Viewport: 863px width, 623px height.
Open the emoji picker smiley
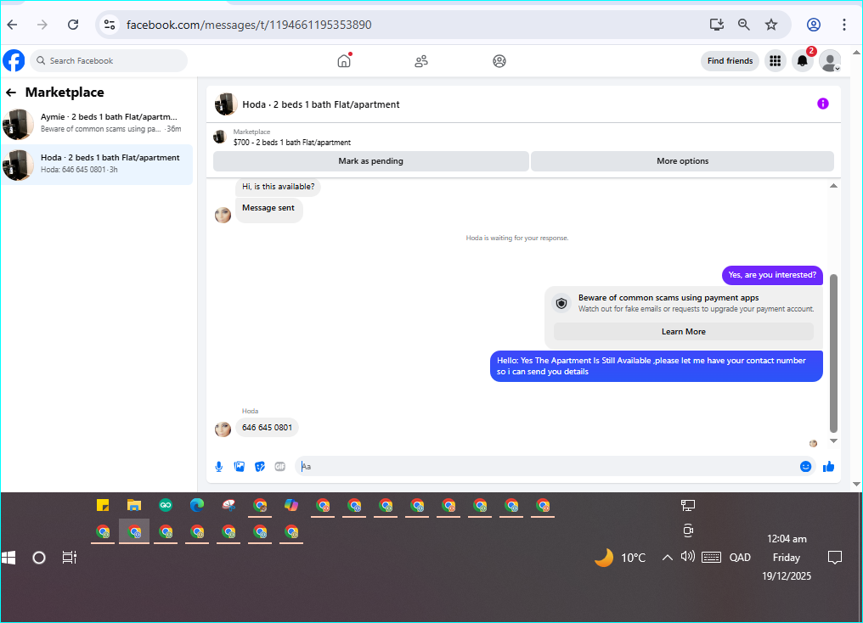[805, 467]
